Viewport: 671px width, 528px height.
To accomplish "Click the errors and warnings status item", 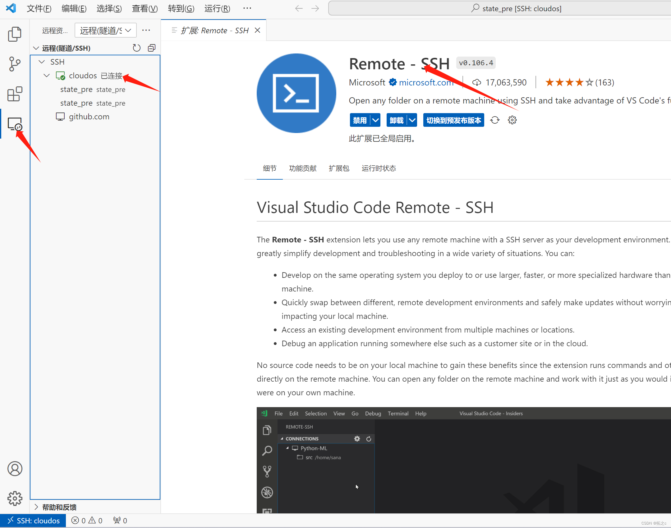I will pyautogui.click(x=87, y=521).
